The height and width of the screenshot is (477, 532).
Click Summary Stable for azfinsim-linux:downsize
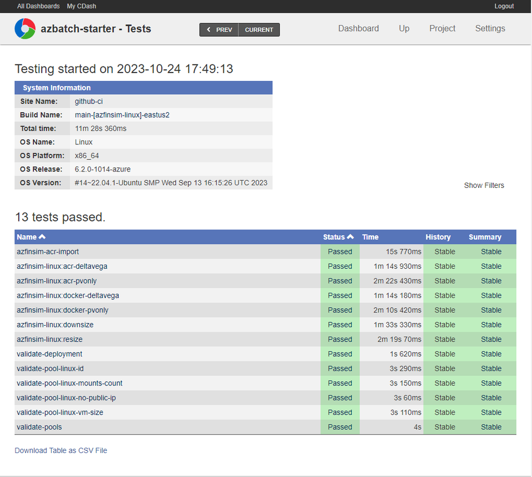coord(491,325)
